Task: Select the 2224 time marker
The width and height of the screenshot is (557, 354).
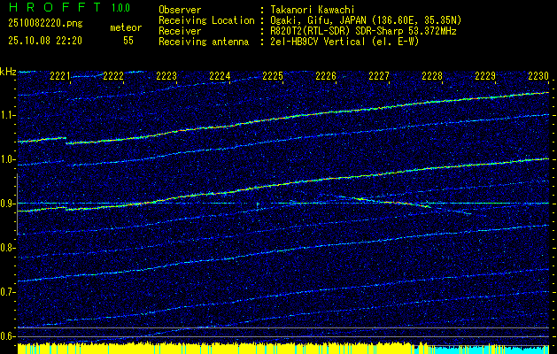Action: 220,76
